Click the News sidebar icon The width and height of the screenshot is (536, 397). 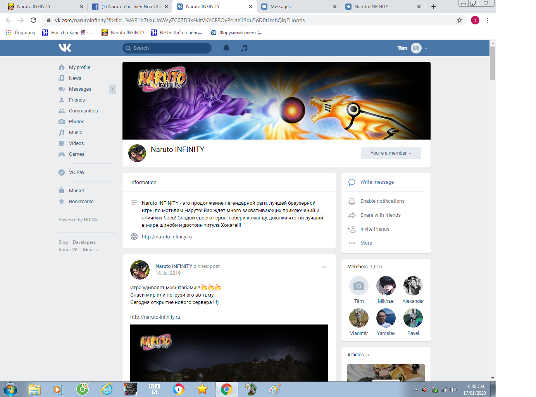click(x=62, y=78)
